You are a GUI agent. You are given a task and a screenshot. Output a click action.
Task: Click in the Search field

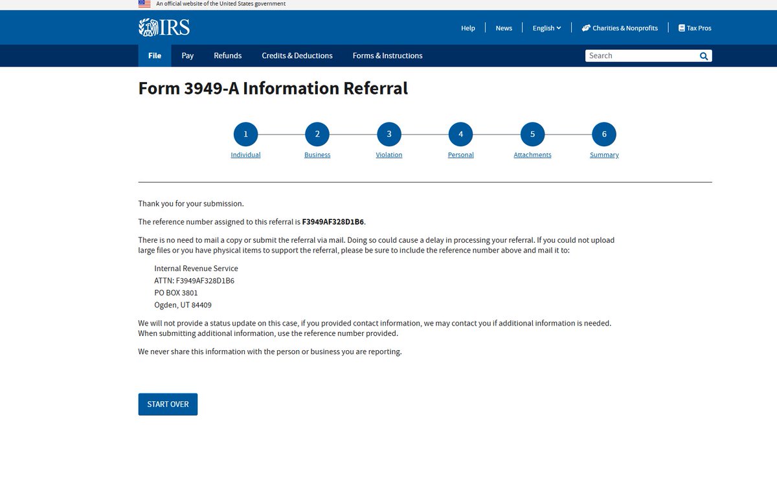[641, 56]
